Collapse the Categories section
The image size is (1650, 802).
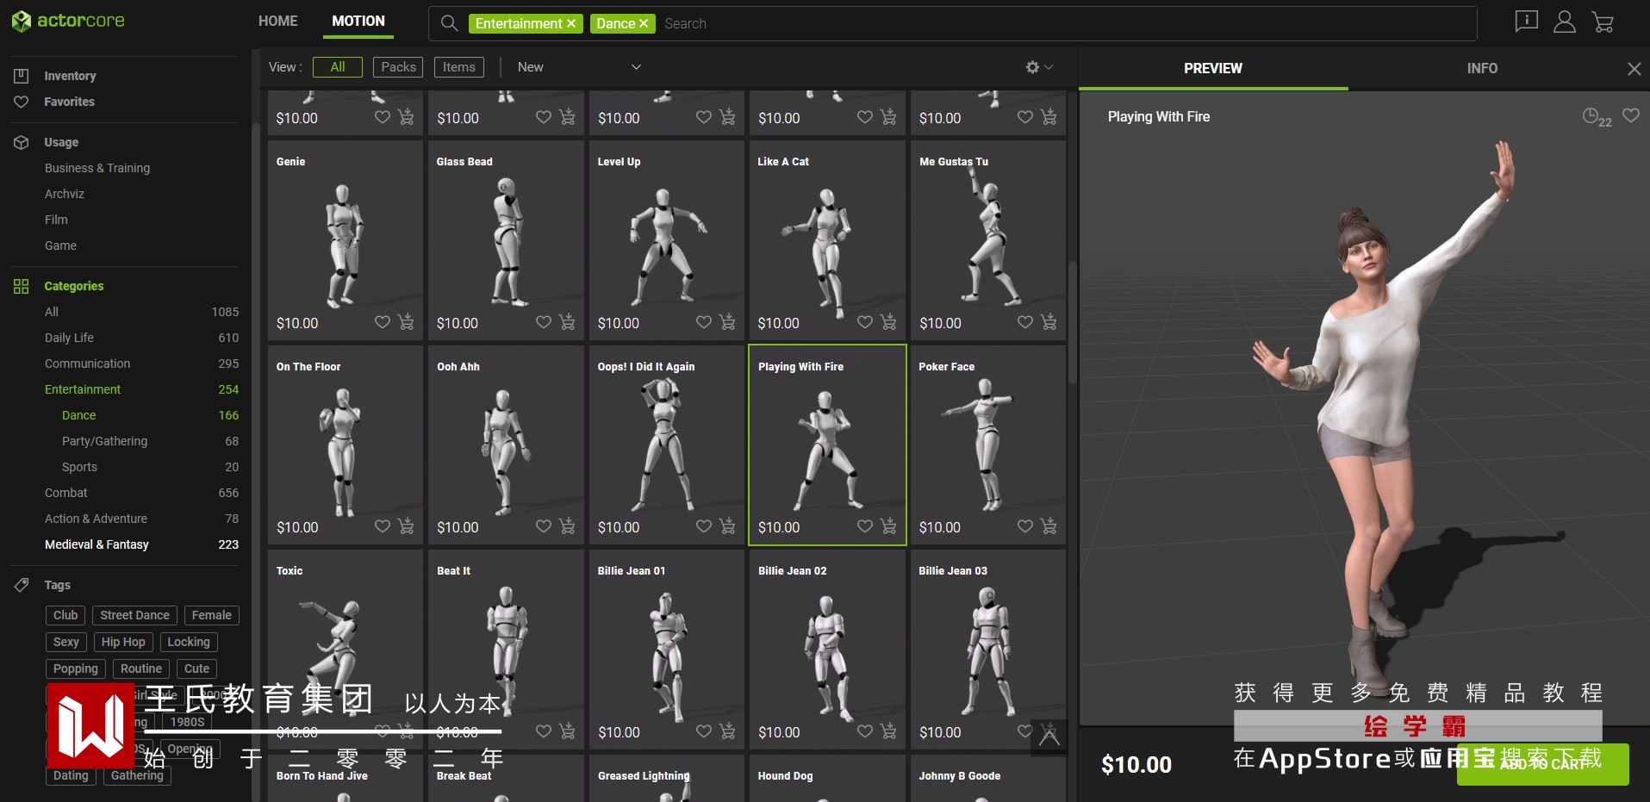[73, 286]
